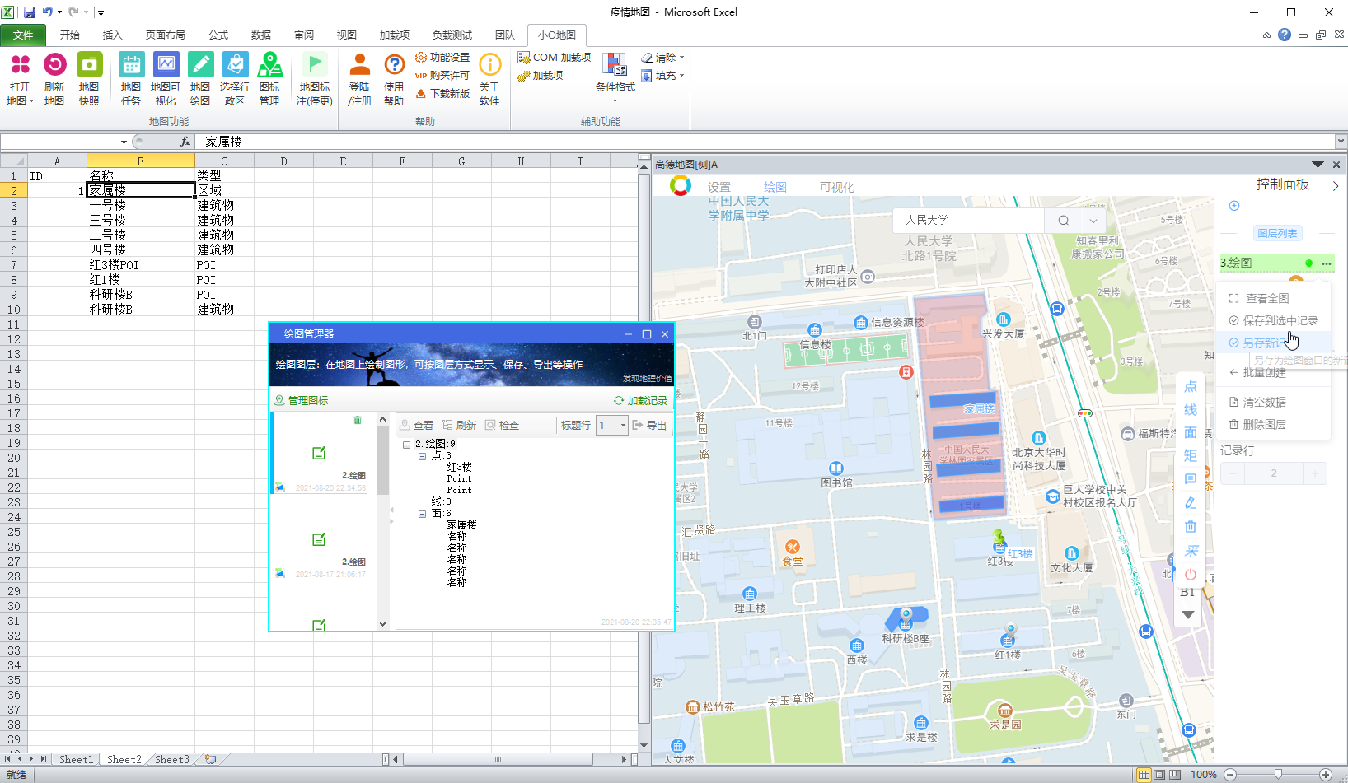Expand the 填充 fill dropdown

(681, 76)
